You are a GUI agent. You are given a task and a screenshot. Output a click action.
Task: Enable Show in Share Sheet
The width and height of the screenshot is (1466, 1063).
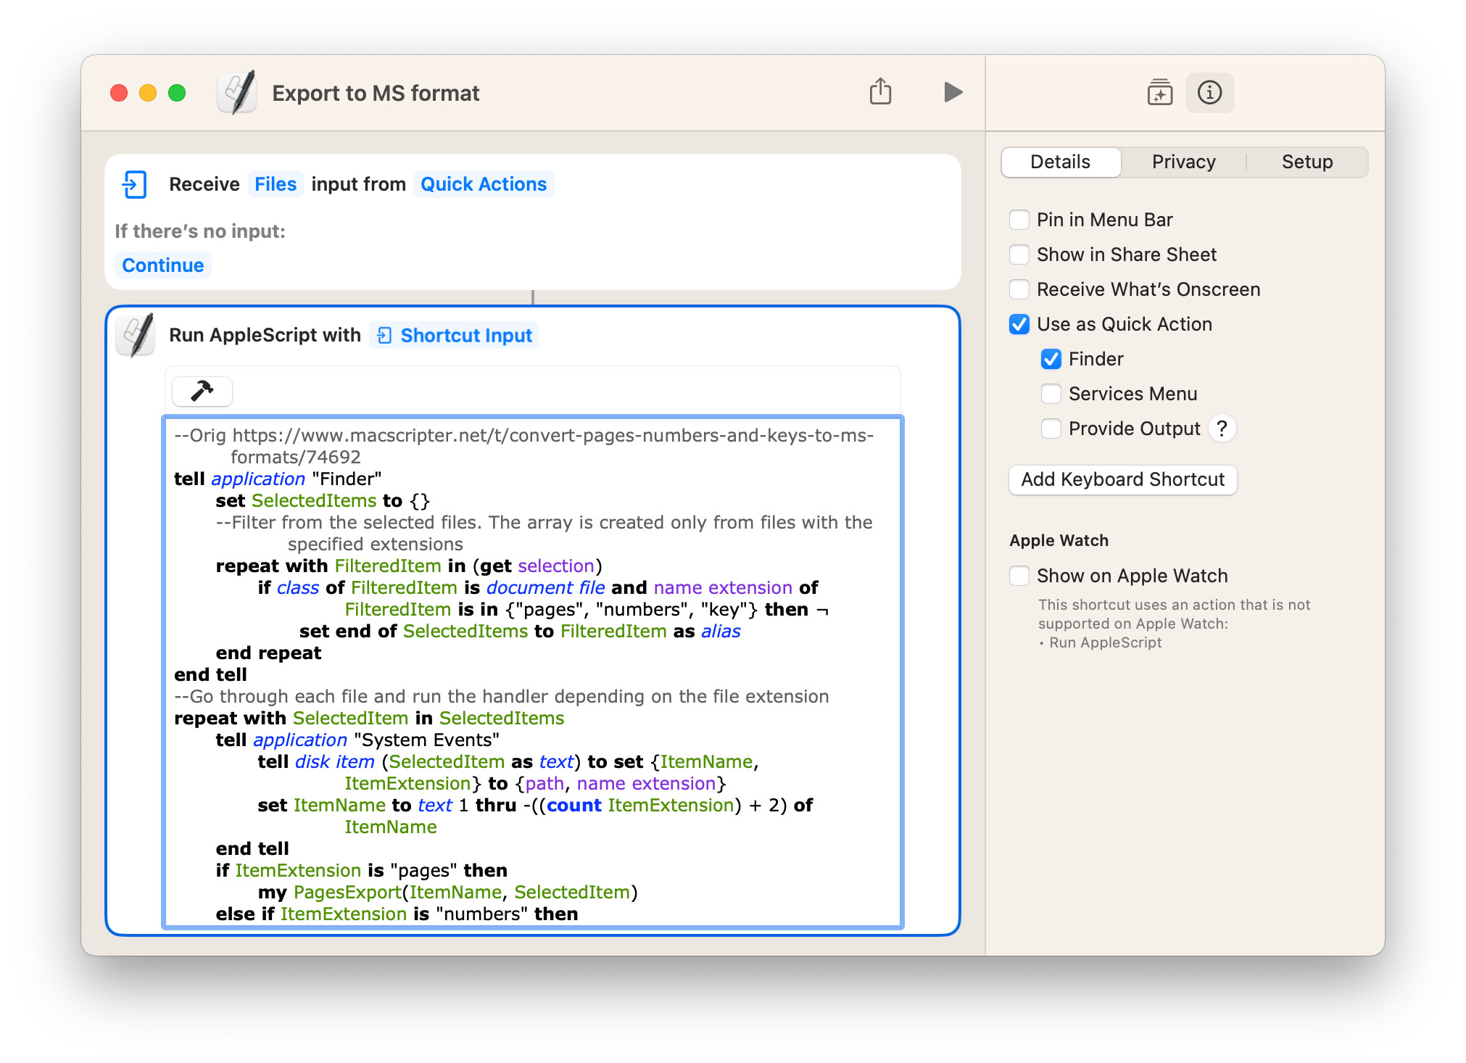coord(1019,255)
